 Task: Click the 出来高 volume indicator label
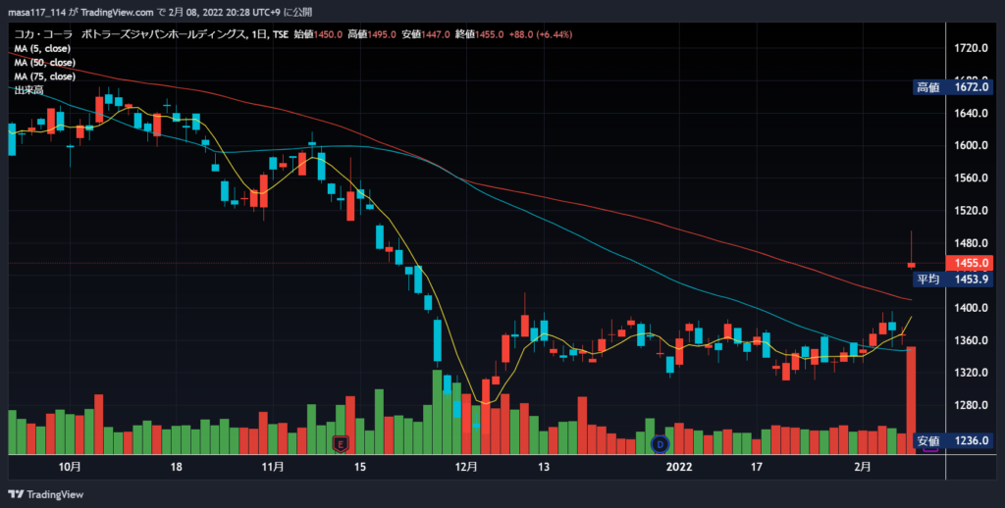point(28,91)
